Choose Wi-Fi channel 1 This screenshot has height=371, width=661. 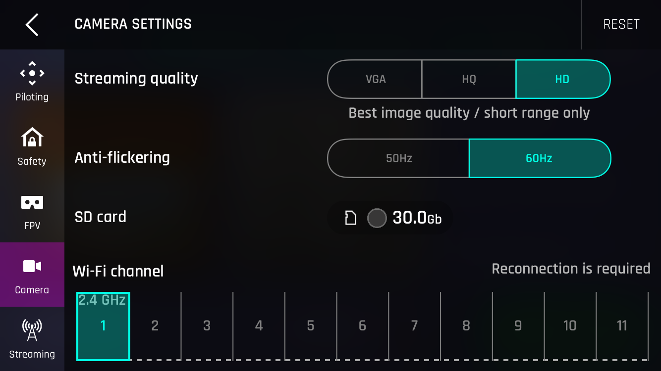pyautogui.click(x=103, y=325)
